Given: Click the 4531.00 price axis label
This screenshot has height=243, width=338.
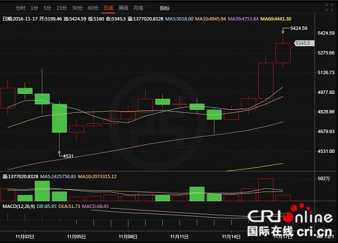Looking at the screenshot, I should (x=326, y=151).
